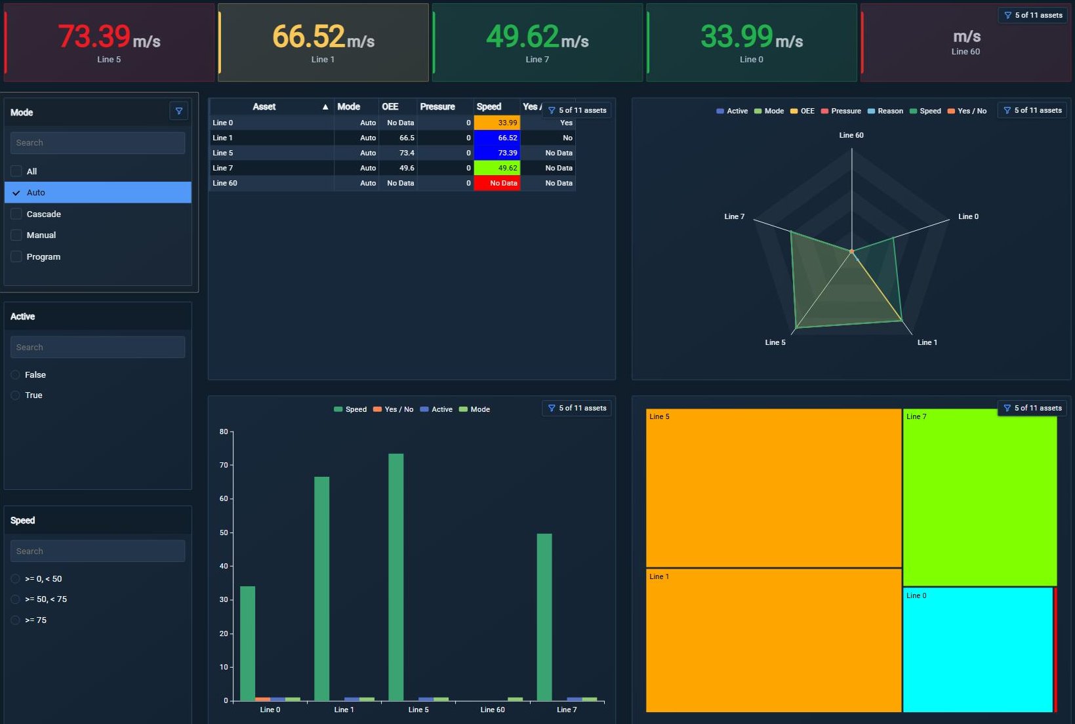Uncheck the Auto mode option
Screen dimensions: 1075x724
(98, 192)
